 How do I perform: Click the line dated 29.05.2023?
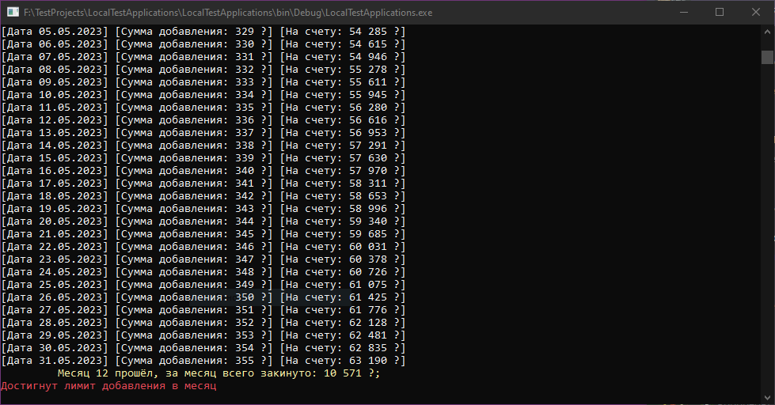(x=203, y=335)
